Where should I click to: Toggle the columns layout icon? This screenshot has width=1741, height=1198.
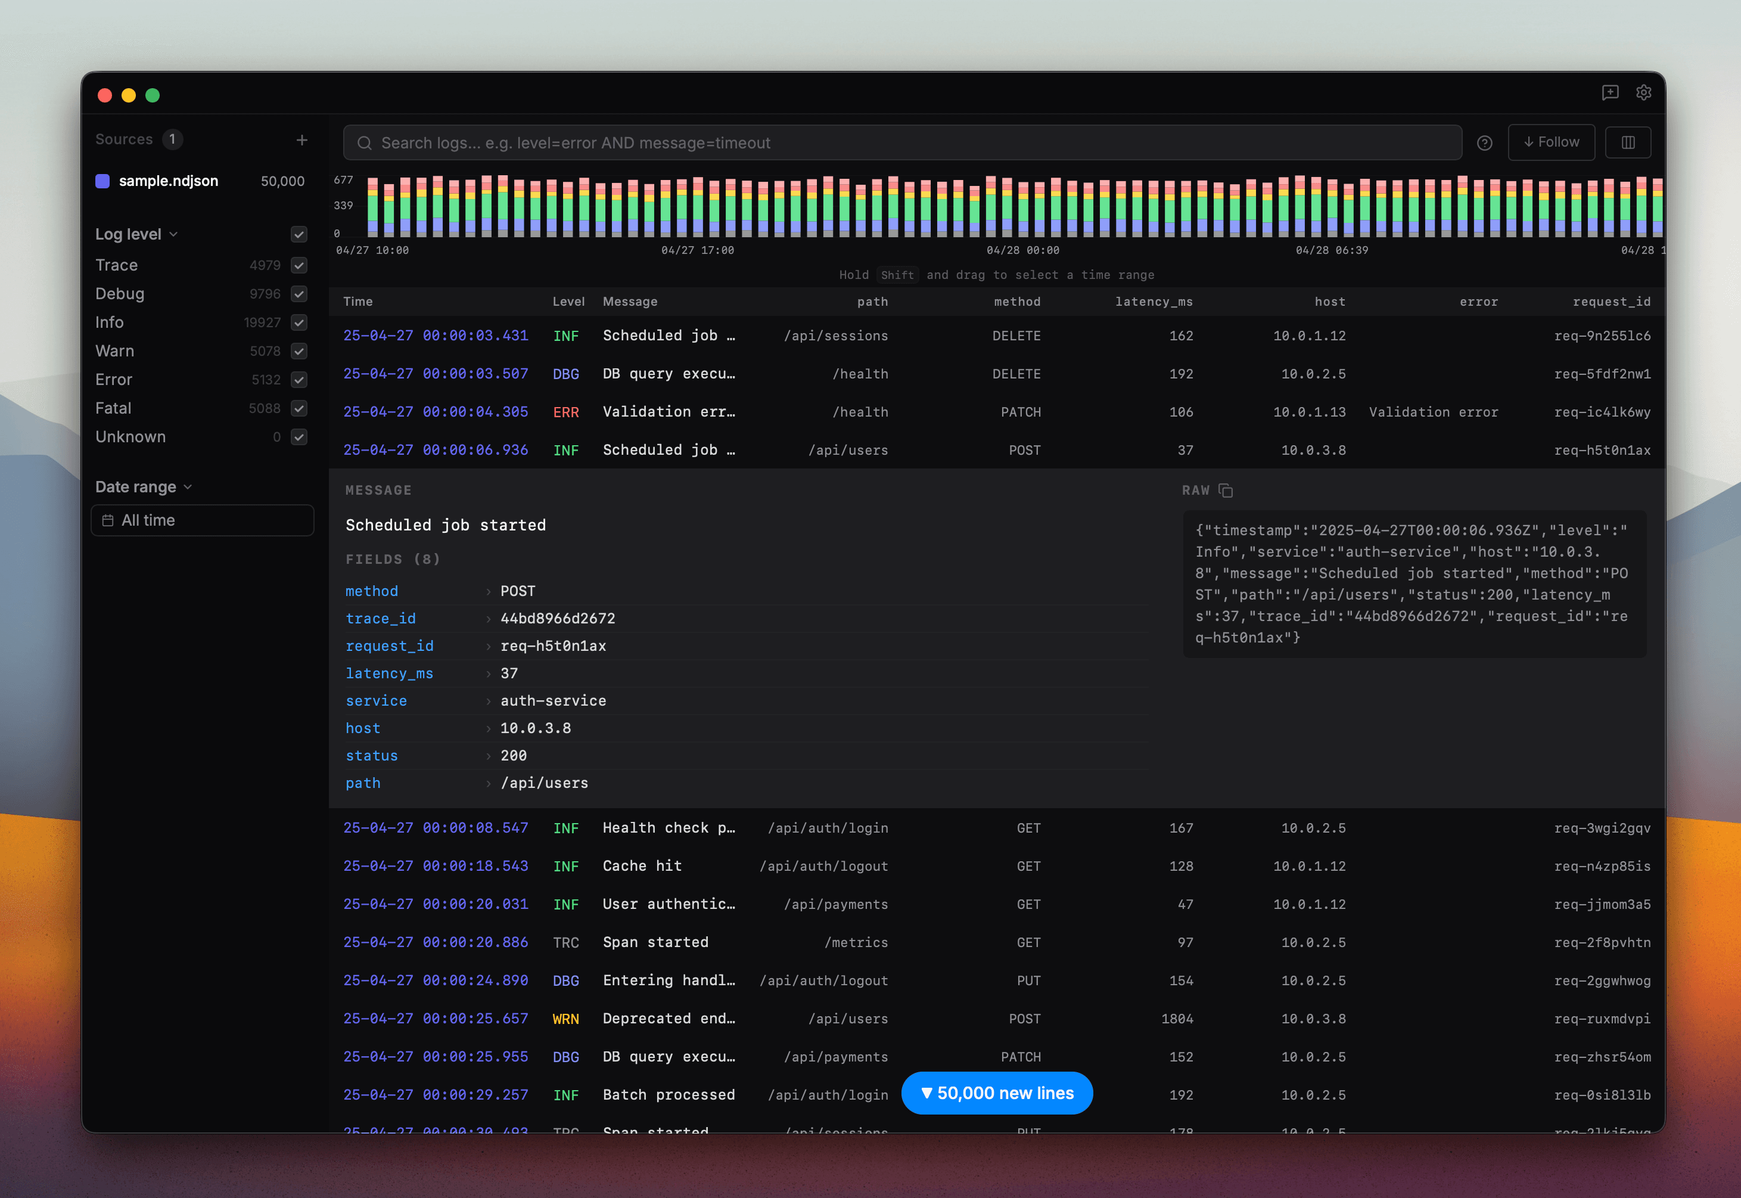[1628, 142]
